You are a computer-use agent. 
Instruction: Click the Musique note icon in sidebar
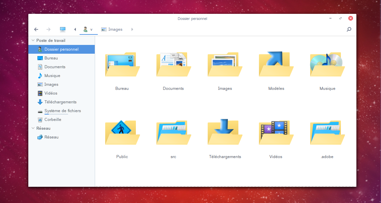click(40, 76)
